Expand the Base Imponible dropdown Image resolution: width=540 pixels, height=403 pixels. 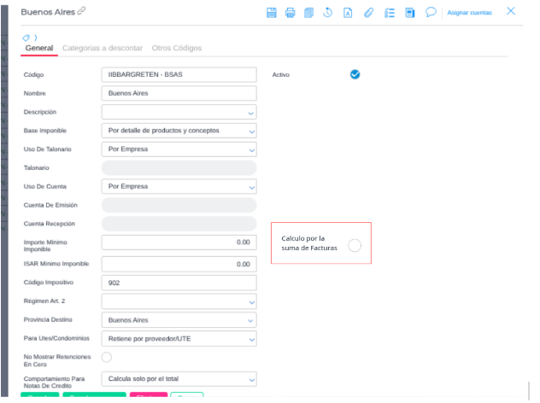[251, 131]
